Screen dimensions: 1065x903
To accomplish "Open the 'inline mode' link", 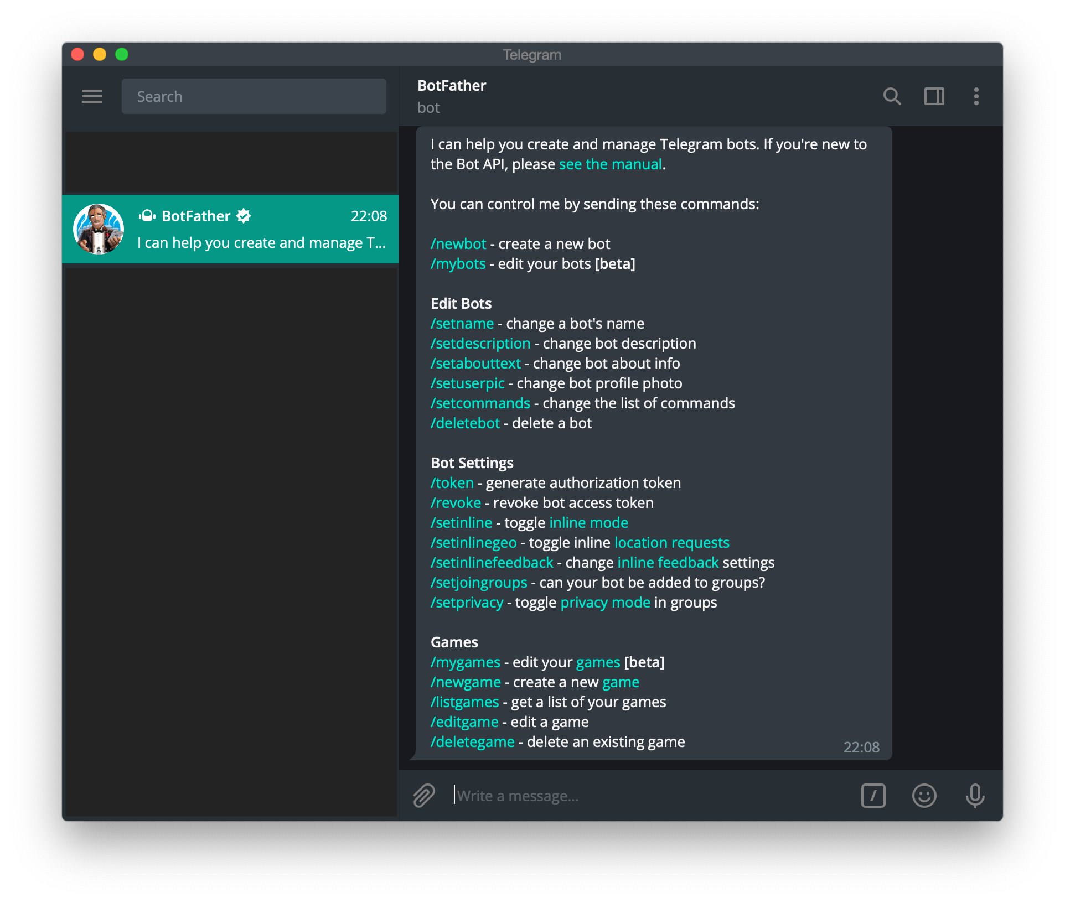I will [588, 523].
